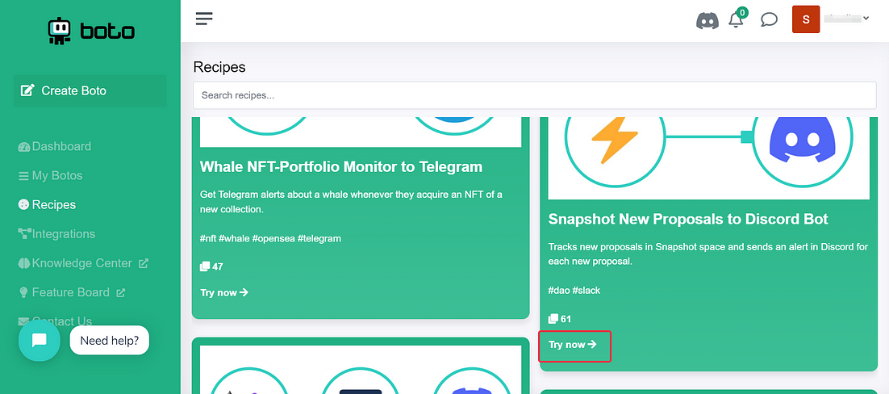889x394 pixels.
Task: Click the lightning bolt Snapshot icon
Action: click(615, 140)
